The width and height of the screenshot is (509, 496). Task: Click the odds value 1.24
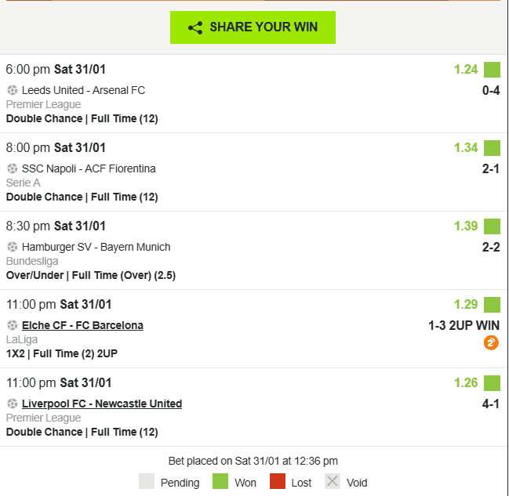[x=466, y=70]
